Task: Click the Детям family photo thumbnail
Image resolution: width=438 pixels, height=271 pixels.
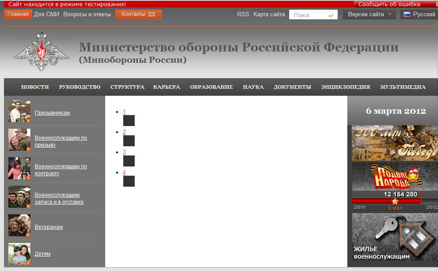Action: pos(19,254)
